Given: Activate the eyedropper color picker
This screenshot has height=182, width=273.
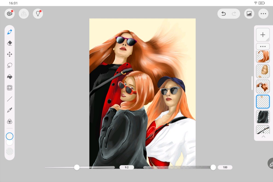Looking at the screenshot, I should click(x=10, y=110).
